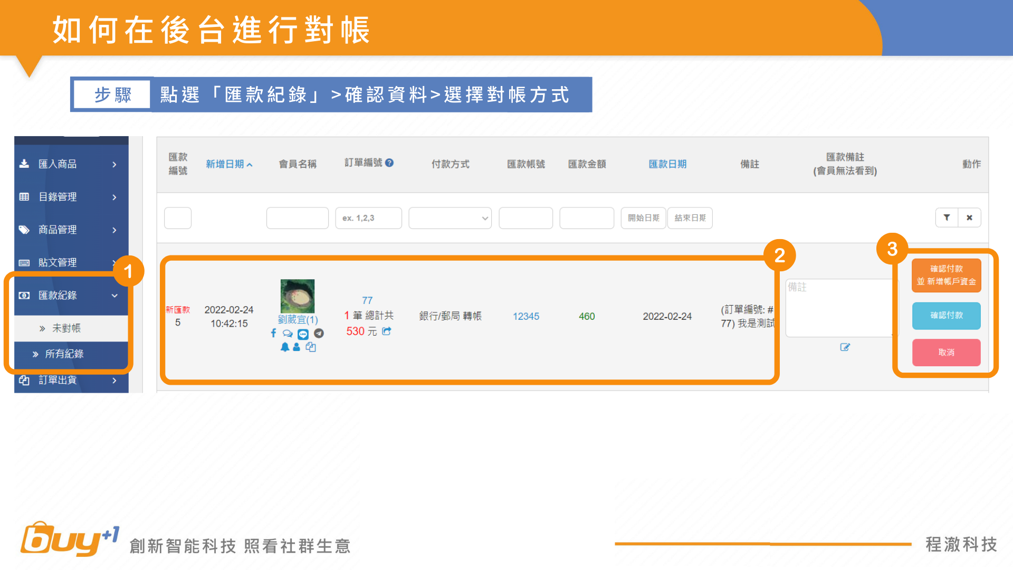Open the 付款方式 filter dropdown
1013x570 pixels.
point(450,218)
